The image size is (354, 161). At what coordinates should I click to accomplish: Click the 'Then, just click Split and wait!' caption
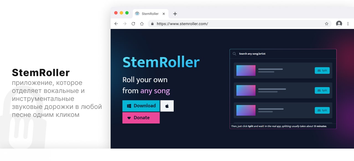coord(247,126)
